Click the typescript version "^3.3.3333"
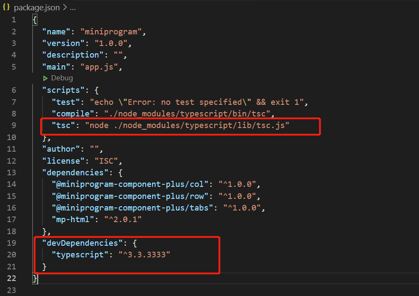This screenshot has width=419, height=296. pos(144,255)
